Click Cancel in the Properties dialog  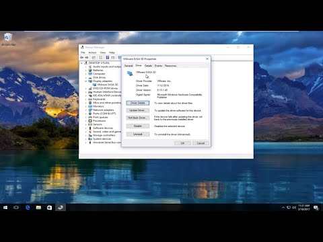tap(201, 143)
